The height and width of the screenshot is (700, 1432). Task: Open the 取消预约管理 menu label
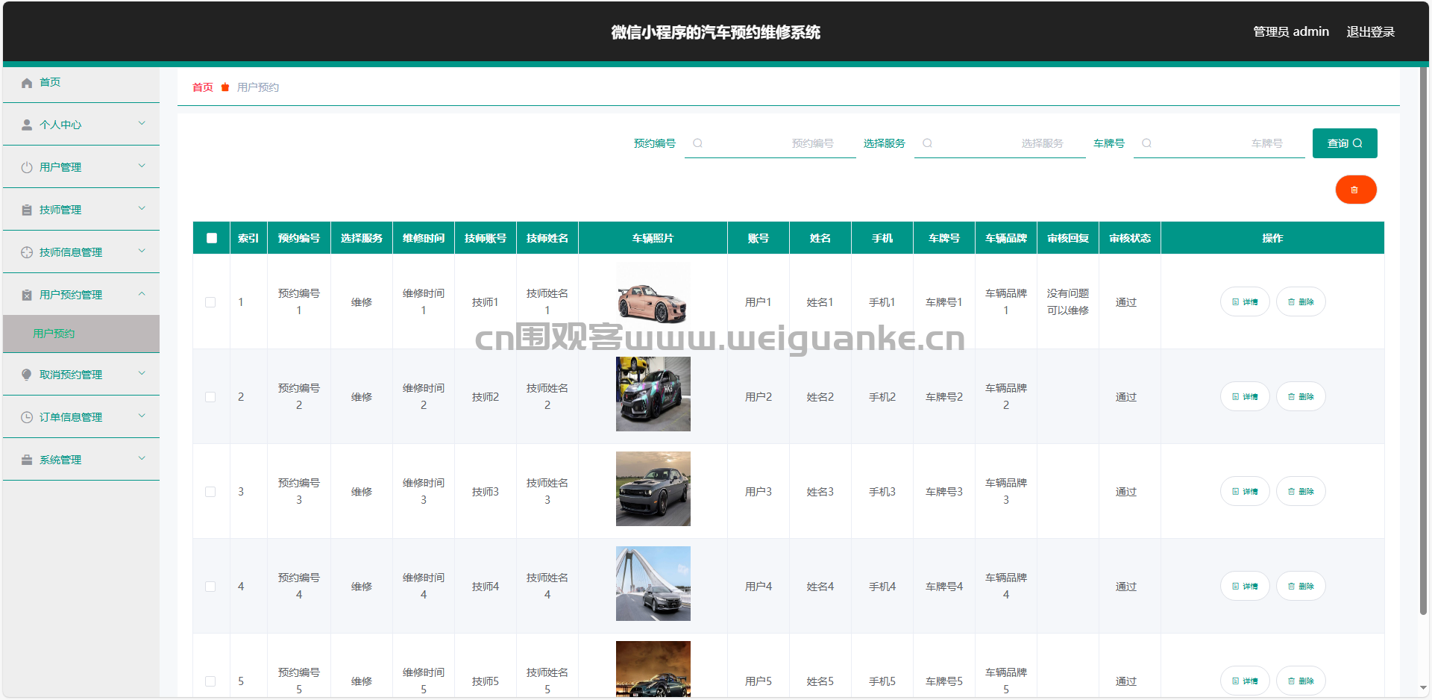71,375
